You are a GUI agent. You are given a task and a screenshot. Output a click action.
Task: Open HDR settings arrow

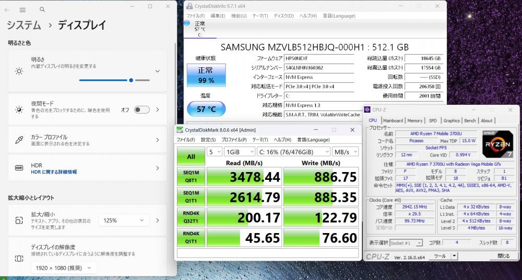(x=158, y=168)
